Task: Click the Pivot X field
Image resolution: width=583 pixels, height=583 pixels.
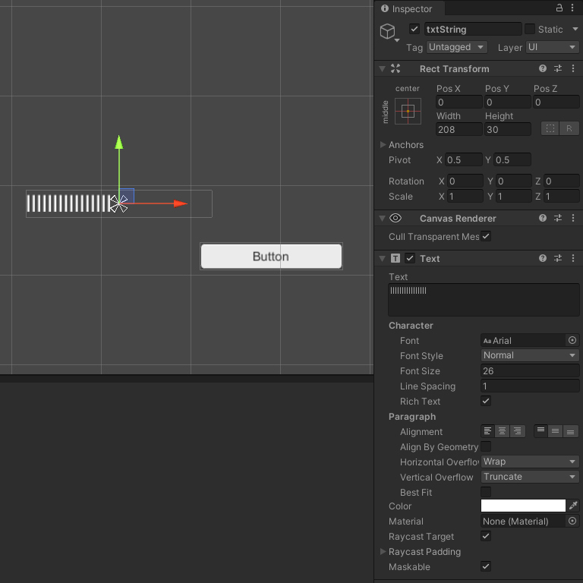Action: coord(464,159)
